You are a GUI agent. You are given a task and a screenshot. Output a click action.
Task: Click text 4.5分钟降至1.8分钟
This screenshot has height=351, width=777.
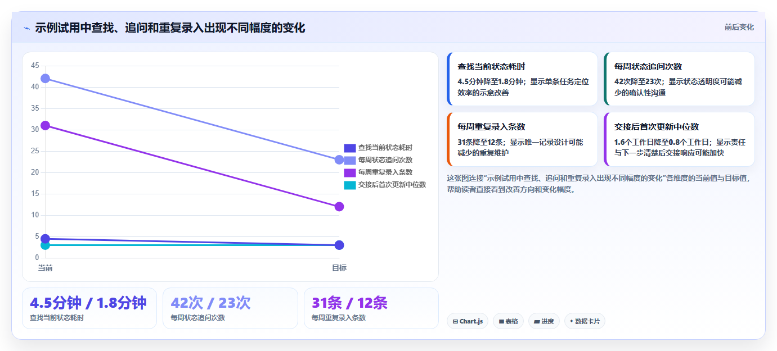[x=491, y=81]
